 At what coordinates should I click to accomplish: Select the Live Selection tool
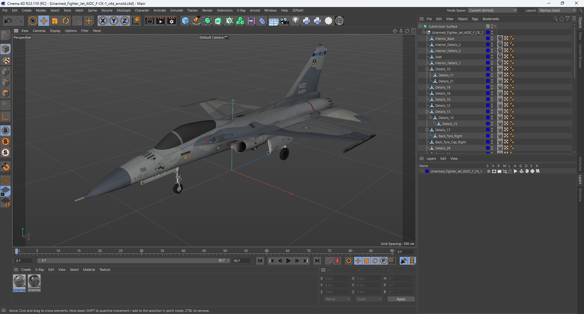tap(33, 21)
